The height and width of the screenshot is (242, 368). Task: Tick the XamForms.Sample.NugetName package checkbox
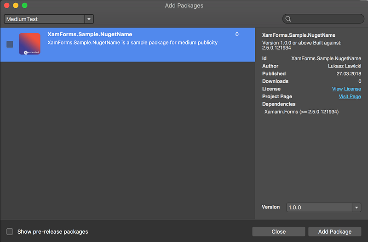[x=10, y=45]
